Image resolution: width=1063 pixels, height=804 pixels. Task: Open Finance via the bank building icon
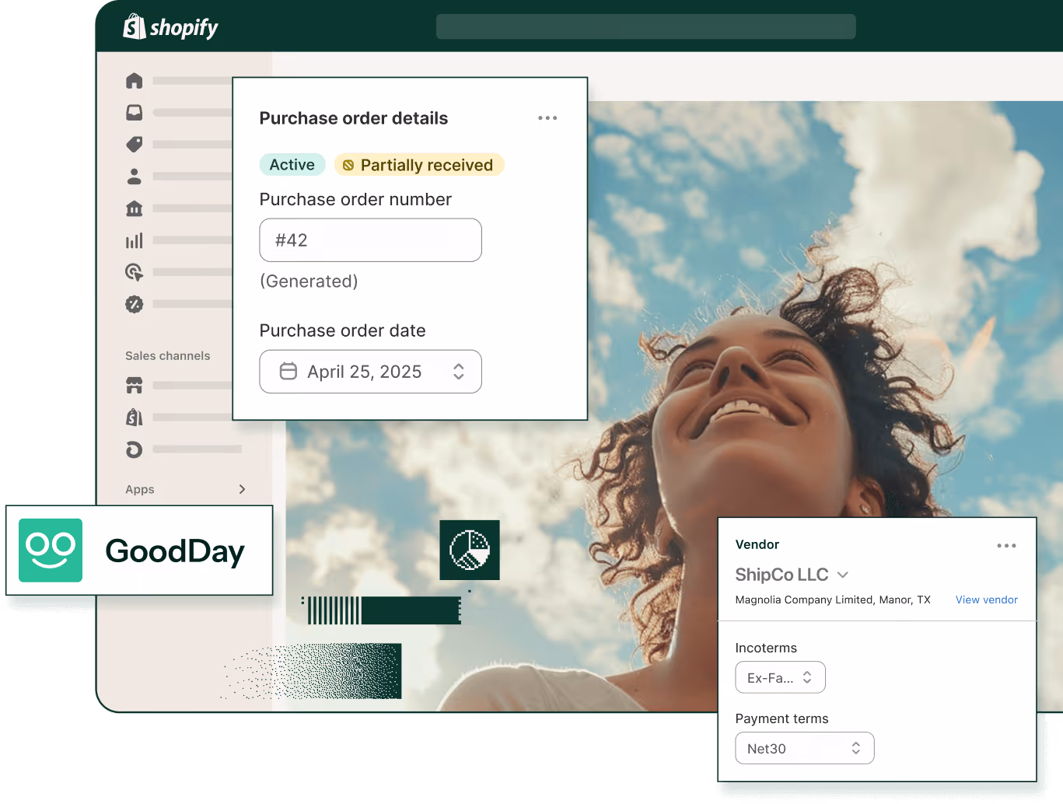[134, 208]
